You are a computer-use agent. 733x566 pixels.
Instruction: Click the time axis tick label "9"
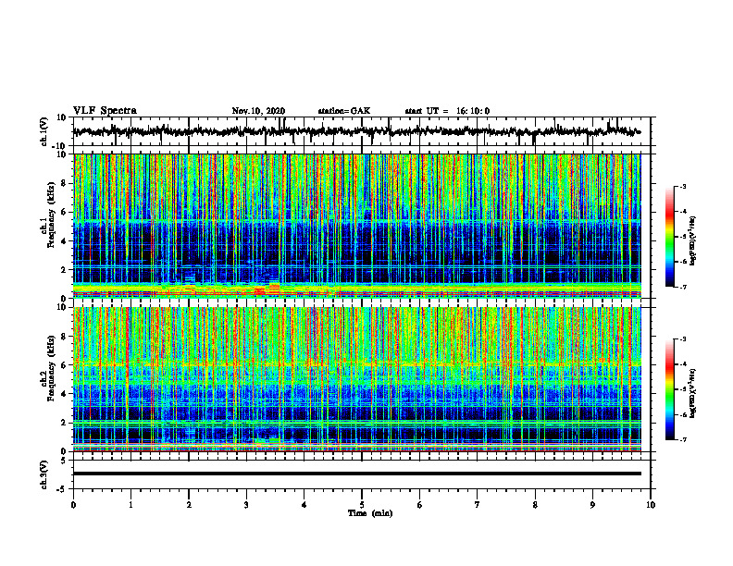[592, 505]
